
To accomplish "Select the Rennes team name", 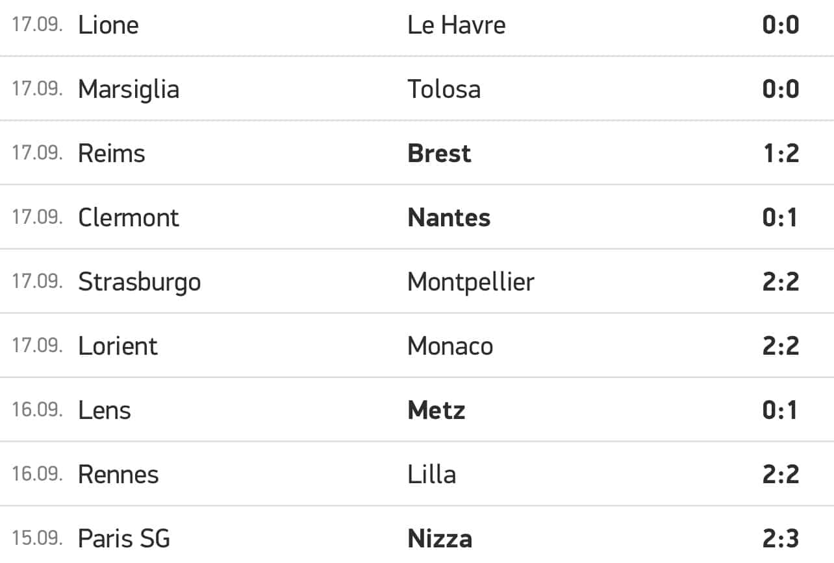I will point(118,474).
